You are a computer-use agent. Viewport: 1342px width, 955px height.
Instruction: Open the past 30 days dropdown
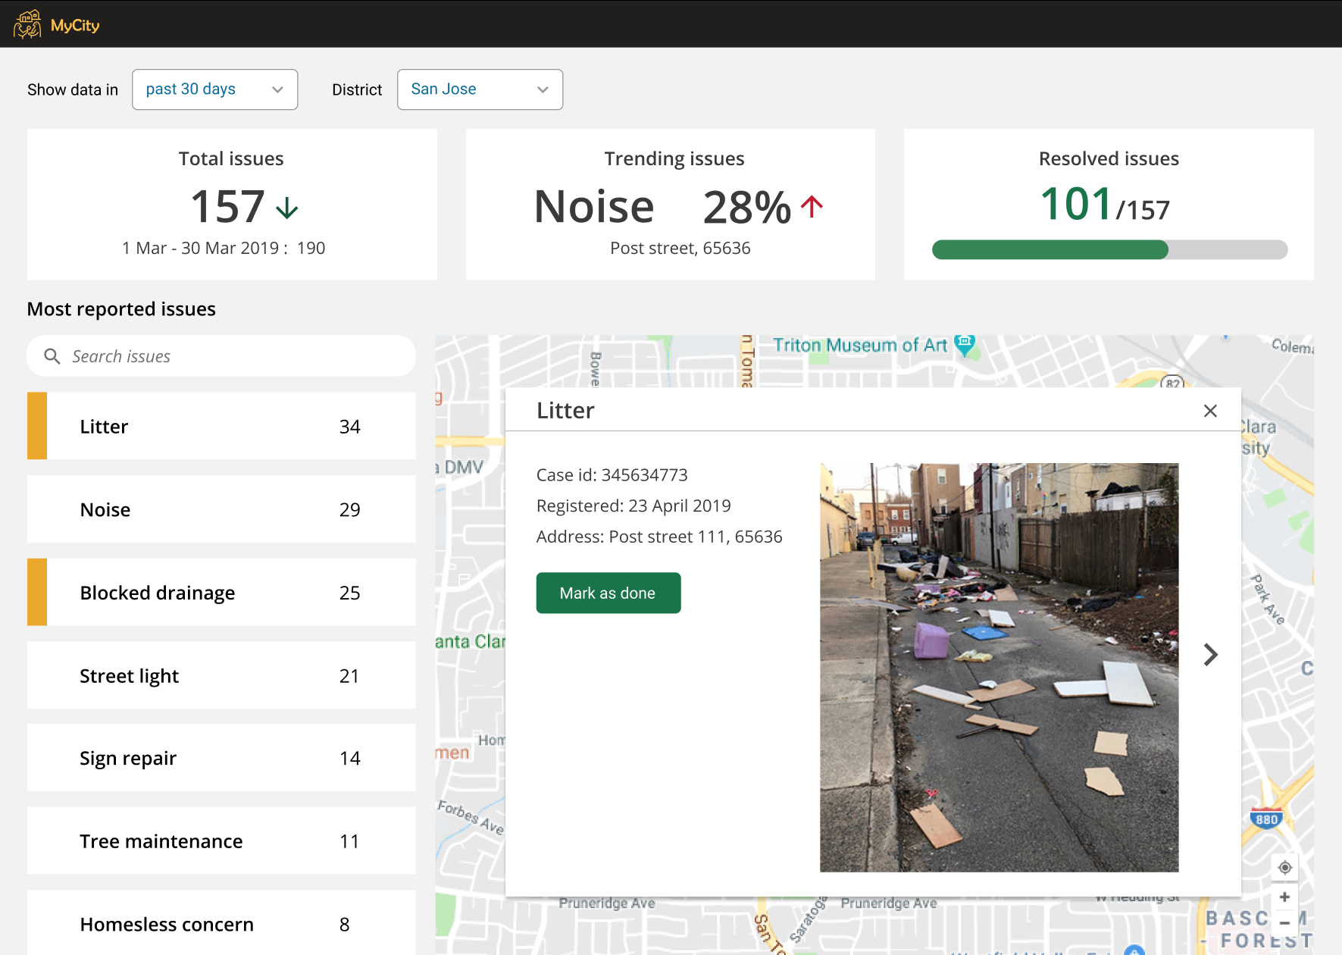pos(214,89)
